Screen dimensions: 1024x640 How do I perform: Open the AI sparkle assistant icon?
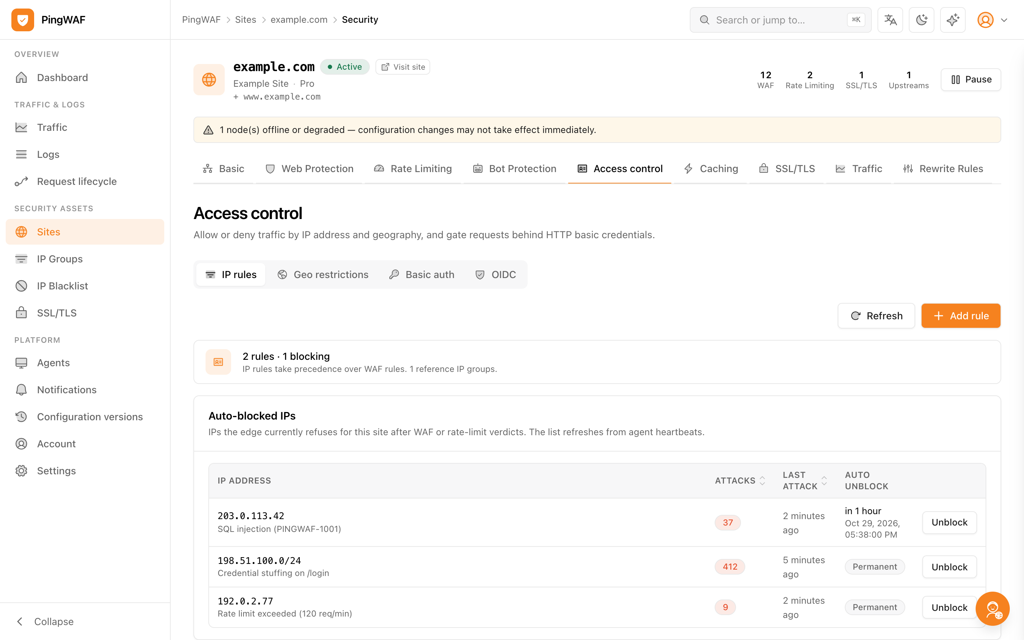coord(953,20)
